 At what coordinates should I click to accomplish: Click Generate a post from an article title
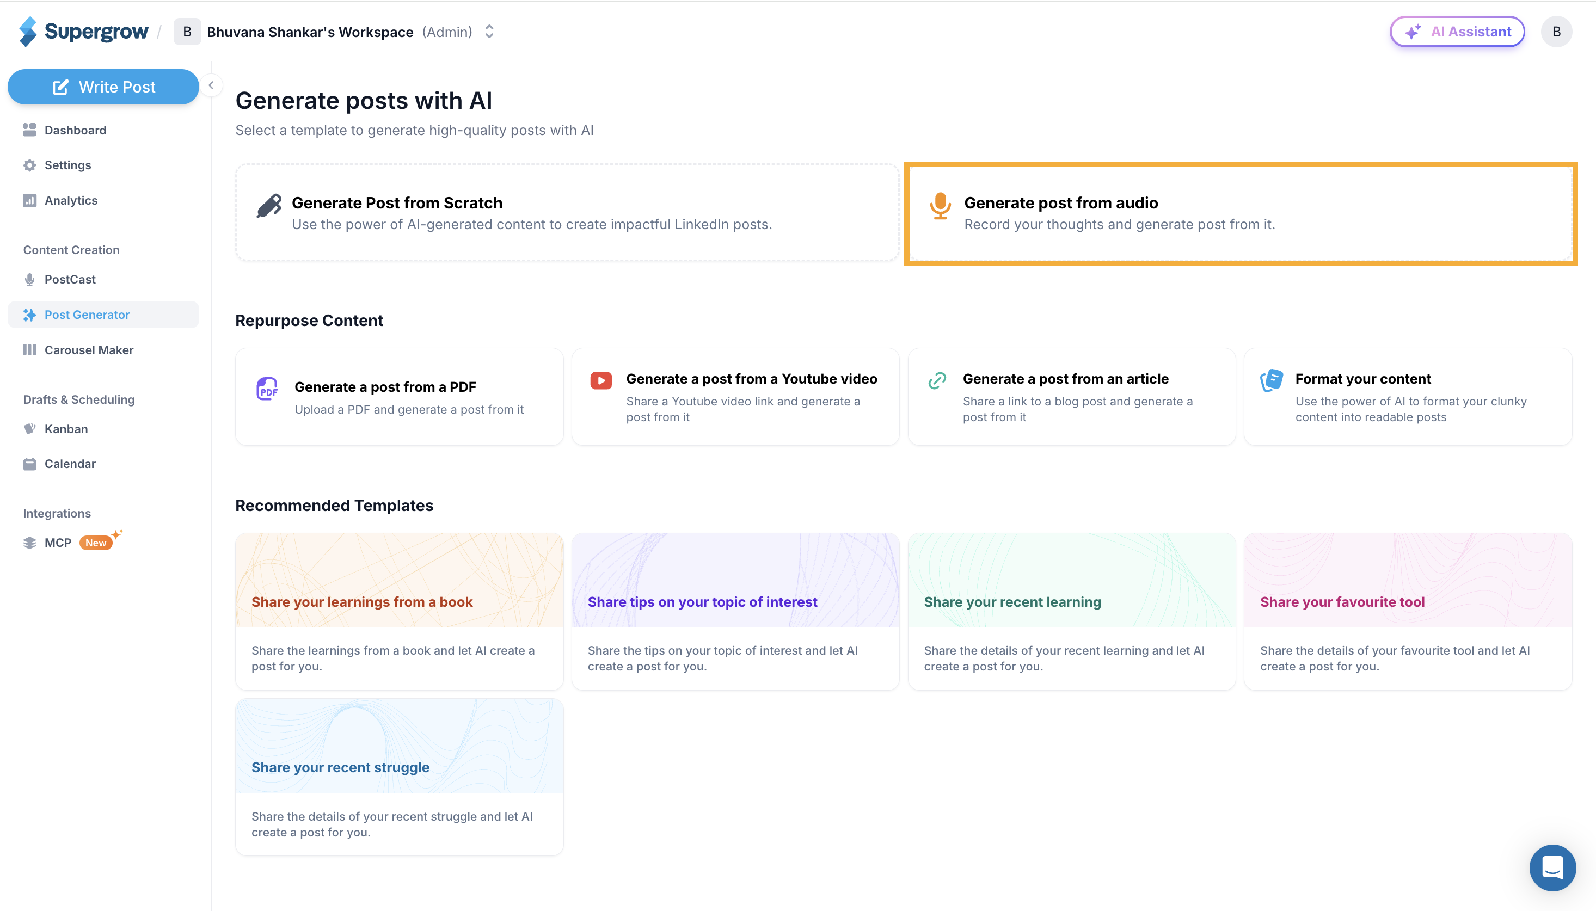point(1065,379)
